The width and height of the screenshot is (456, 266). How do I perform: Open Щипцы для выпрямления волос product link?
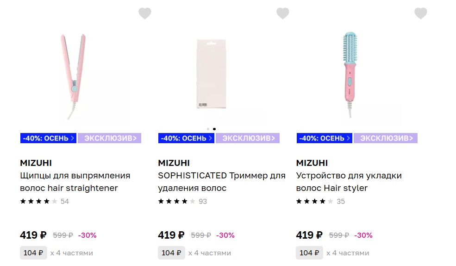(x=75, y=182)
